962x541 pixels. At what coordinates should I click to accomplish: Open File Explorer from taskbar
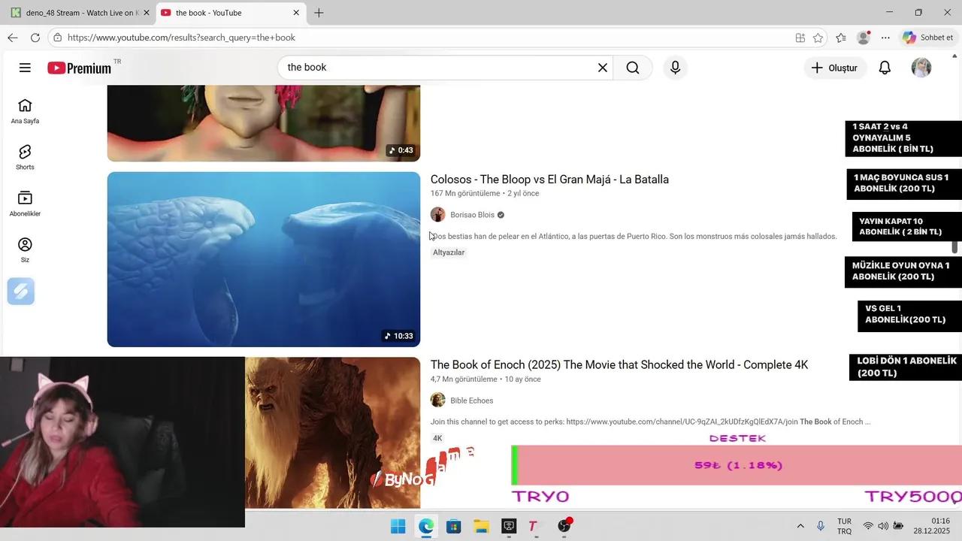(x=481, y=526)
